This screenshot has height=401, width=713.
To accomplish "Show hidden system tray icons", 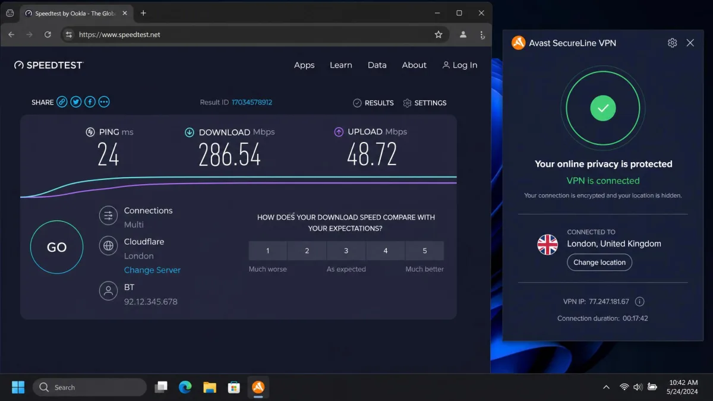I will click(606, 387).
